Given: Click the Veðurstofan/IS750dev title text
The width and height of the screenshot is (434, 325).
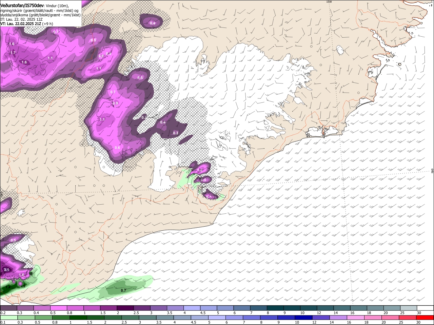Looking at the screenshot, I should [22, 6].
